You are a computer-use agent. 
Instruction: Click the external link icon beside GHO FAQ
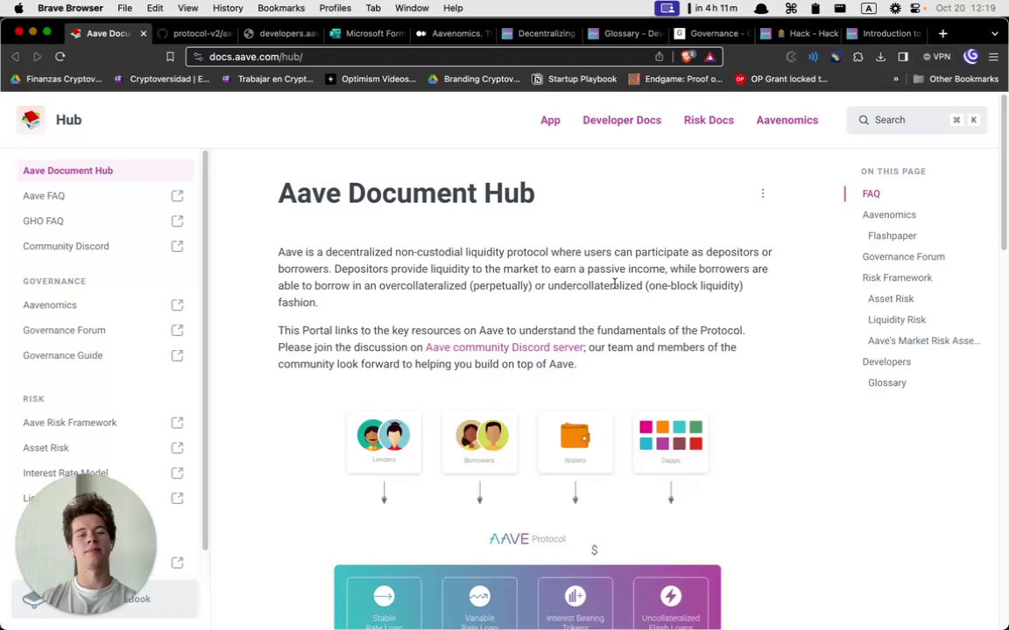coord(177,221)
